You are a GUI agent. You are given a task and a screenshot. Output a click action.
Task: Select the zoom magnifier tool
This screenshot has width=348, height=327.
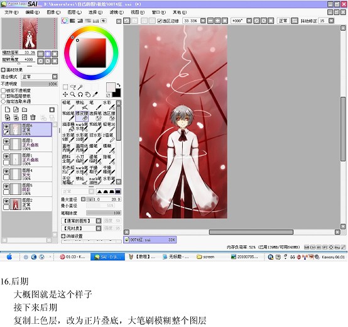[x=73, y=94]
